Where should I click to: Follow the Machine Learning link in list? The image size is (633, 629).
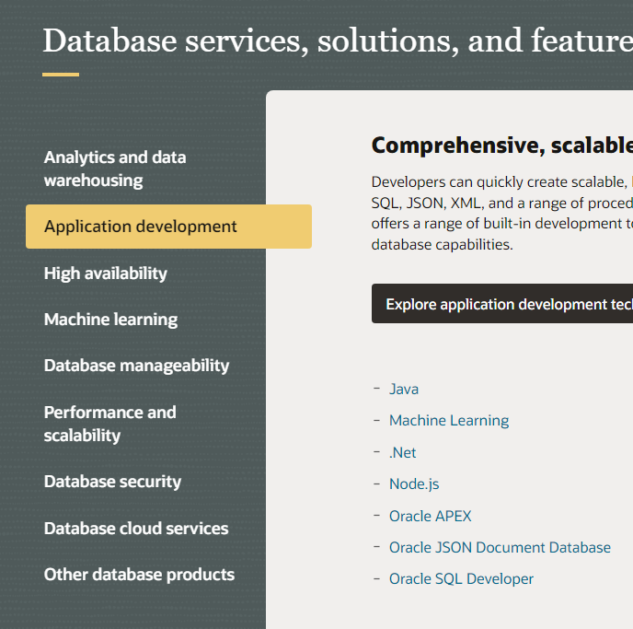(449, 421)
